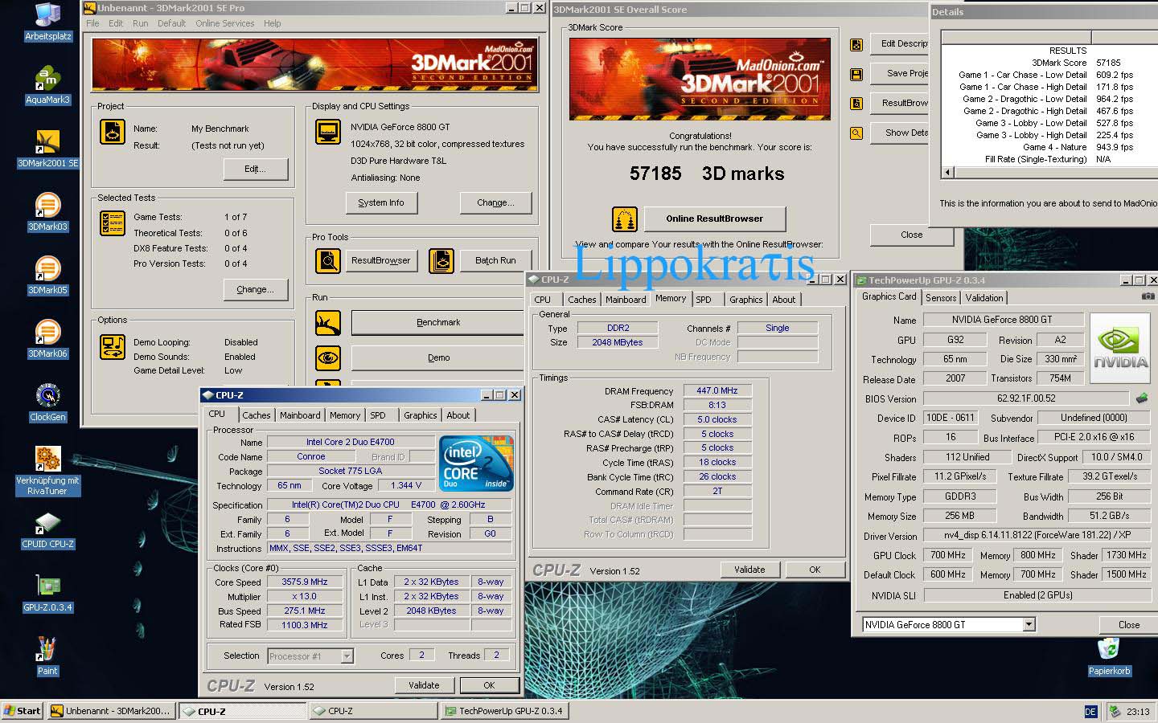Click the left scroll arrow in Details results

(947, 172)
